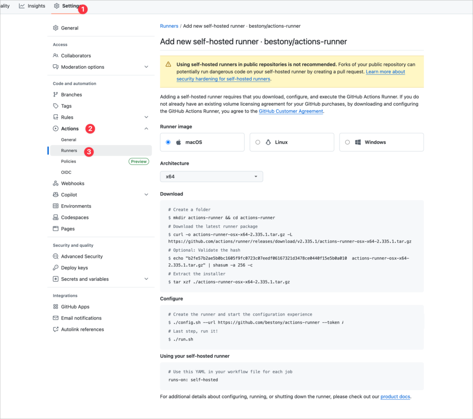The image size is (473, 419).
Task: Click the Webhooks icon in sidebar
Action: point(55,183)
